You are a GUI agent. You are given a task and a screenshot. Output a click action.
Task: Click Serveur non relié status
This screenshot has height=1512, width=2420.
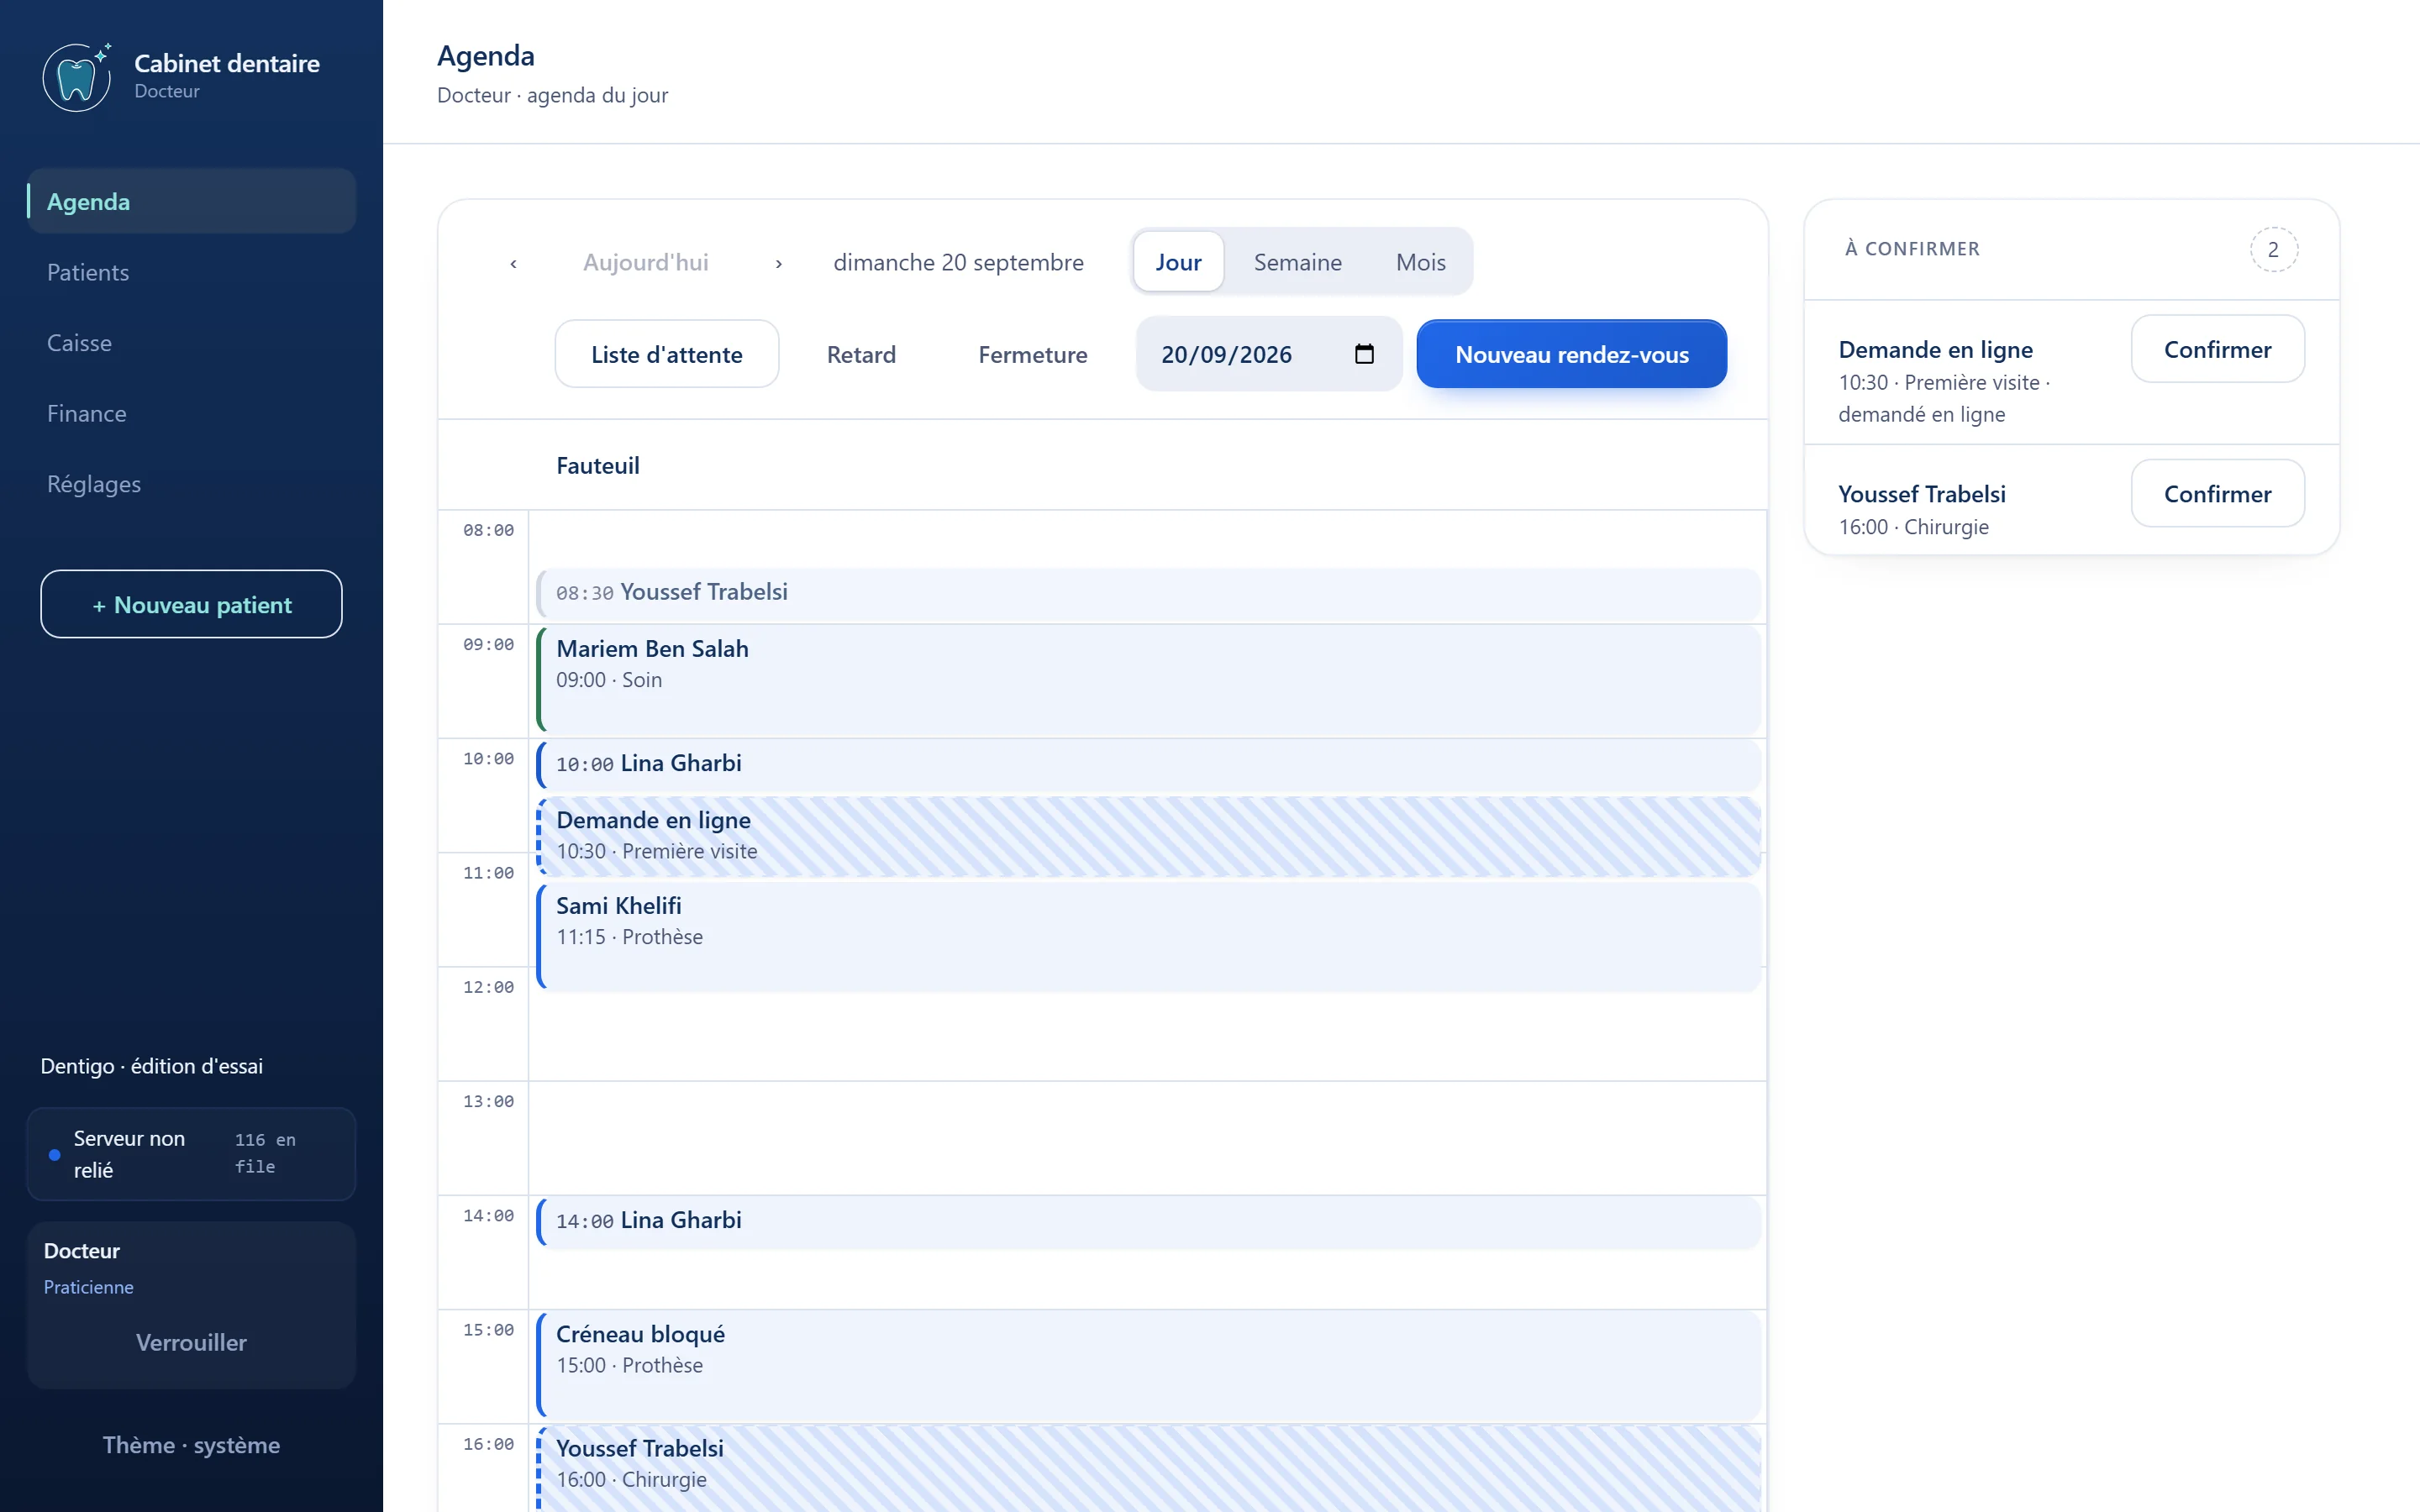[x=191, y=1154]
